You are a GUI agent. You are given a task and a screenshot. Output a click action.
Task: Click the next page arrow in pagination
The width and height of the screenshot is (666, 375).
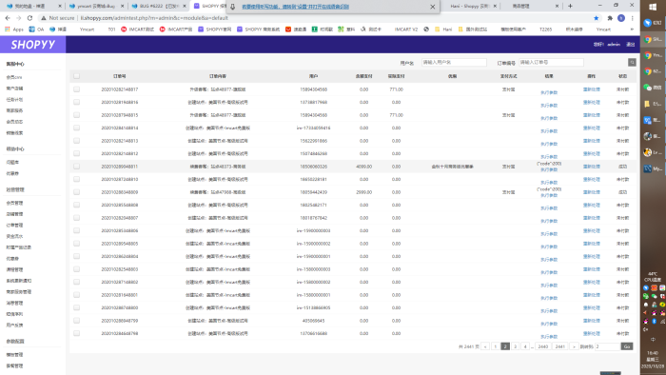pyautogui.click(x=574, y=346)
